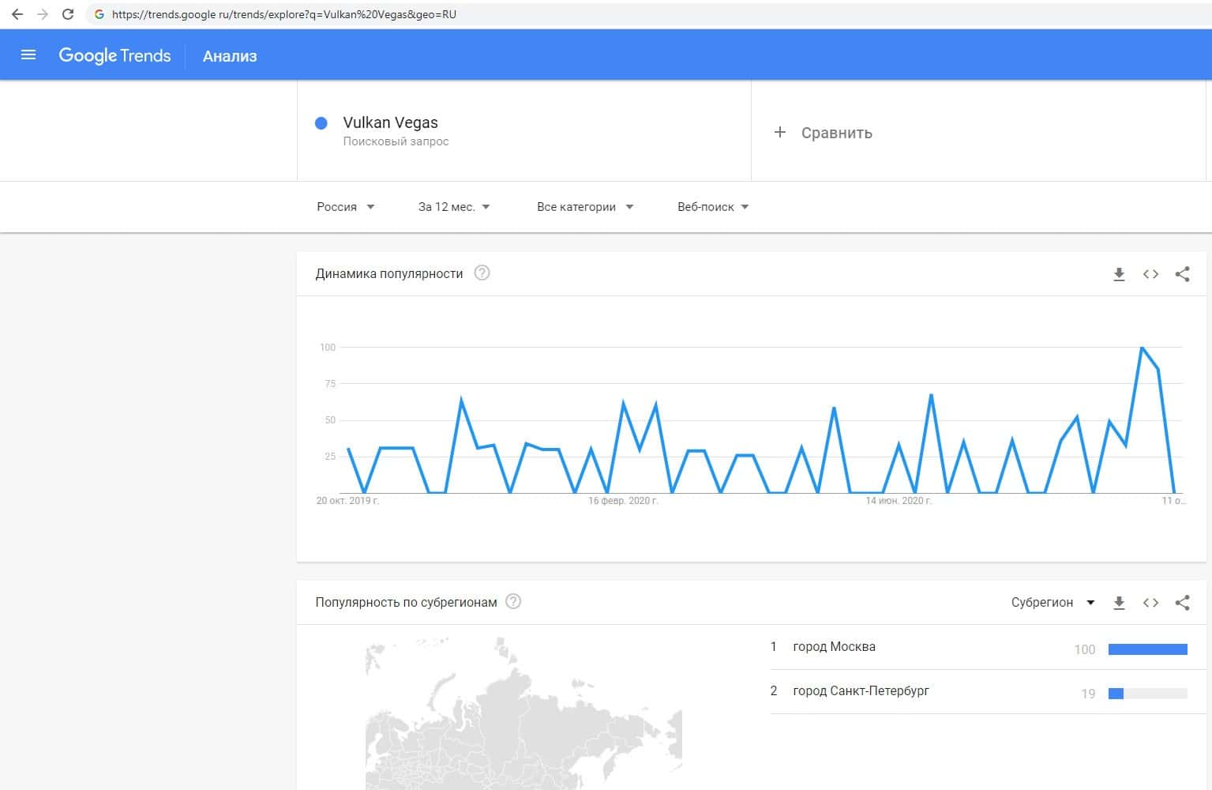Download the Динамика популярности chart data
1212x790 pixels.
1119,274
